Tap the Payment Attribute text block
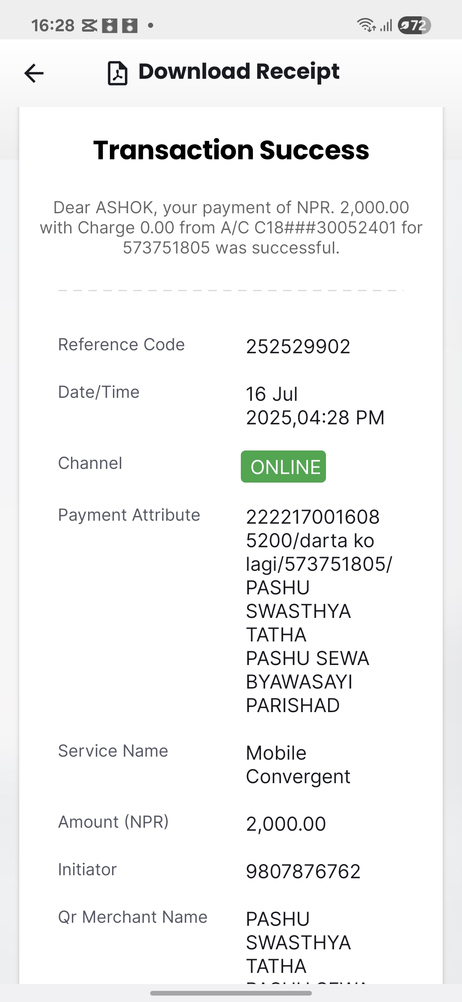 pos(319,611)
